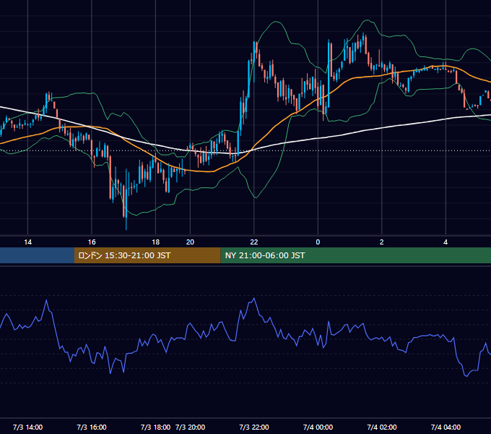The width and height of the screenshot is (491, 434).
Task: Click the NY 21:00-06:00 JST session bar
Action: pyautogui.click(x=356, y=255)
